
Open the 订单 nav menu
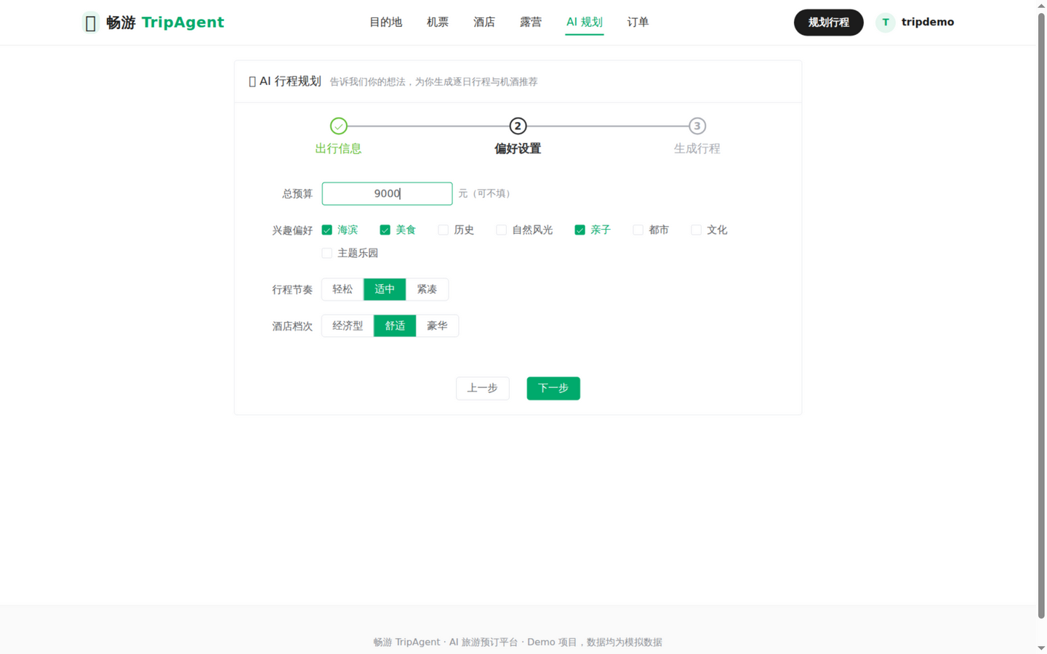pyautogui.click(x=638, y=23)
